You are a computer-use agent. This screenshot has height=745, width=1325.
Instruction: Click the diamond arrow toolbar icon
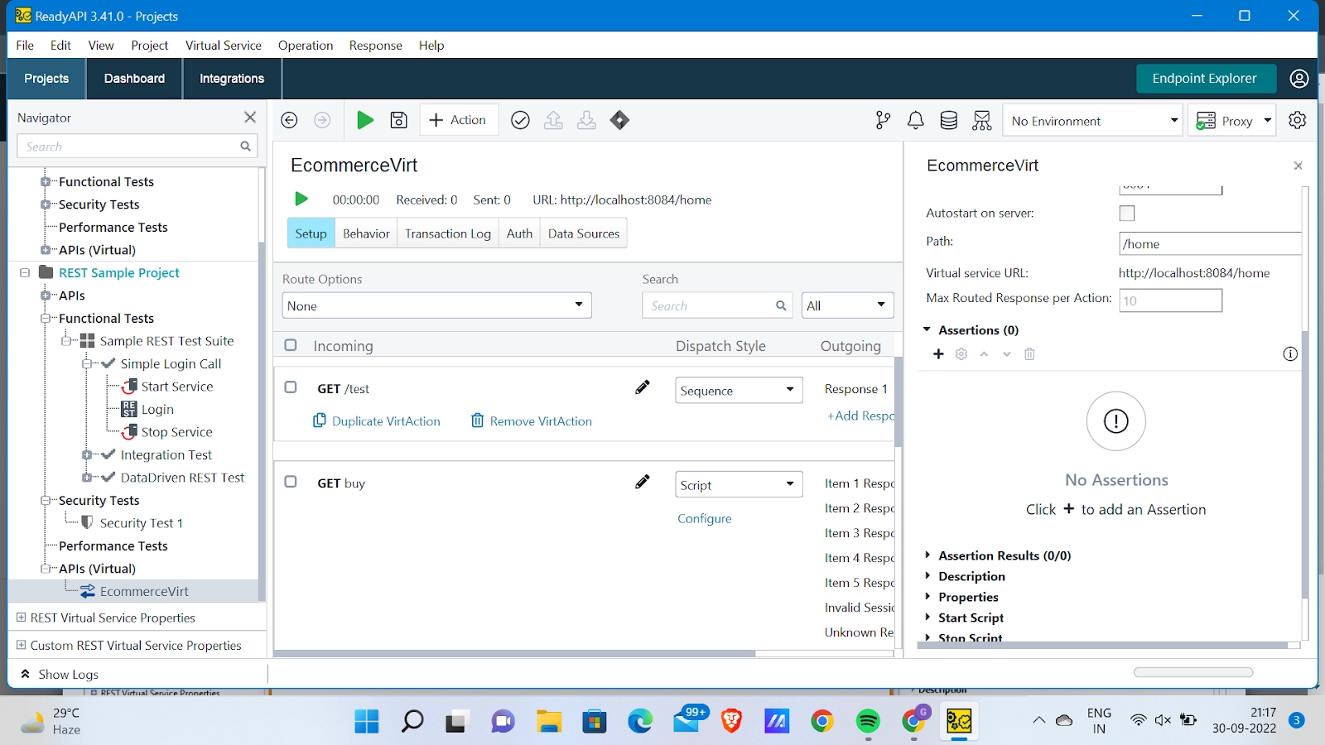click(x=619, y=120)
